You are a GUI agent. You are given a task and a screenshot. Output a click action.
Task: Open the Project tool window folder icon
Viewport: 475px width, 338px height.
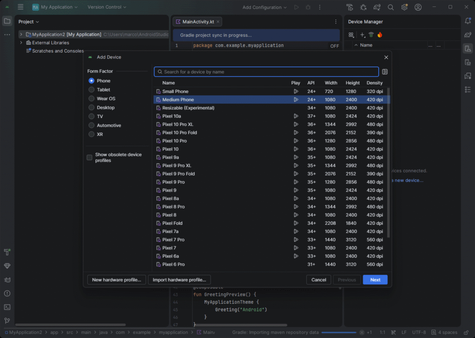[x=7, y=21]
